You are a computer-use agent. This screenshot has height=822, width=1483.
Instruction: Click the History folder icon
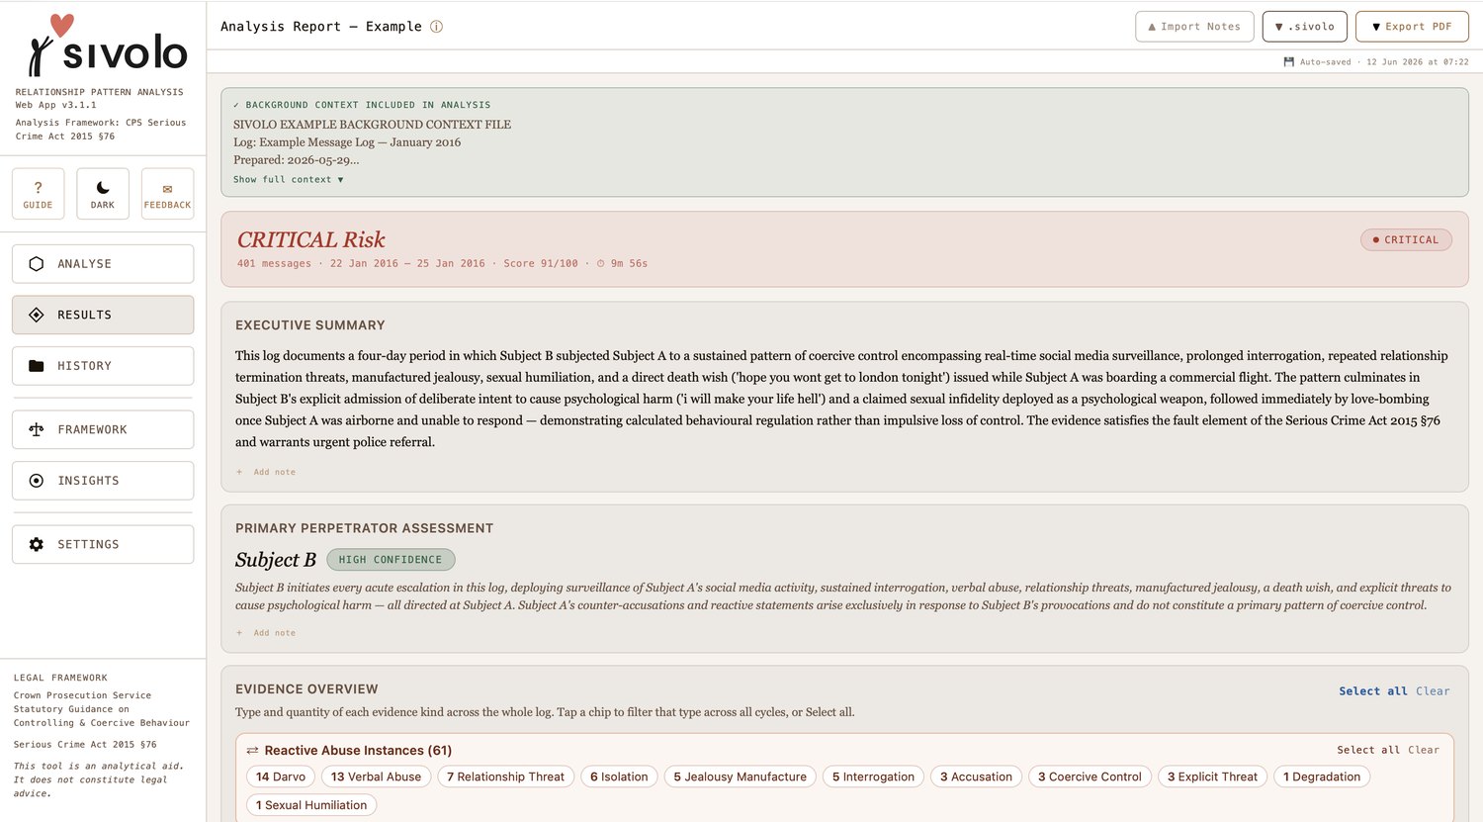[x=37, y=366]
